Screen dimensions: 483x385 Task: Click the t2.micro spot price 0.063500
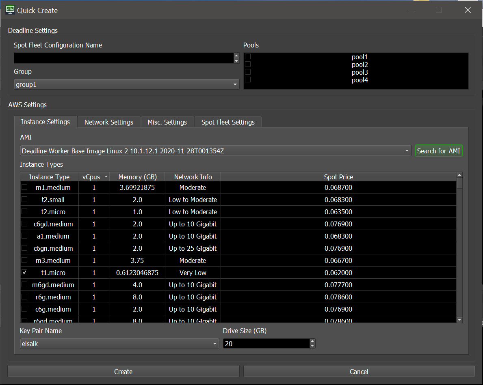(x=338, y=212)
